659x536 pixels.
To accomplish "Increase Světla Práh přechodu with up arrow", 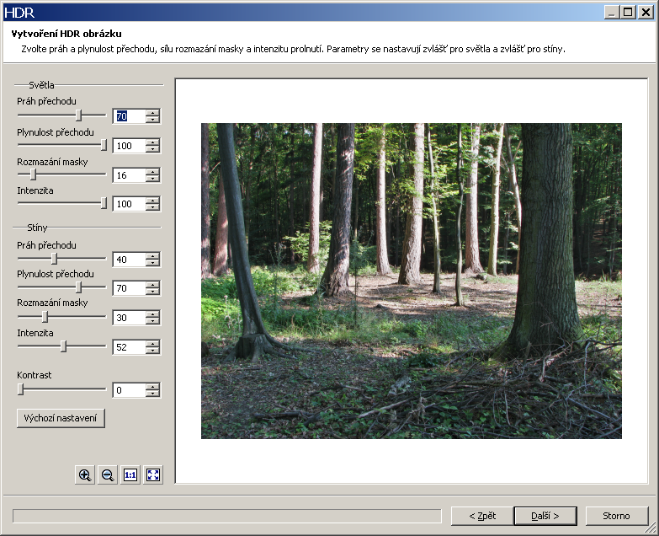I will [x=152, y=113].
